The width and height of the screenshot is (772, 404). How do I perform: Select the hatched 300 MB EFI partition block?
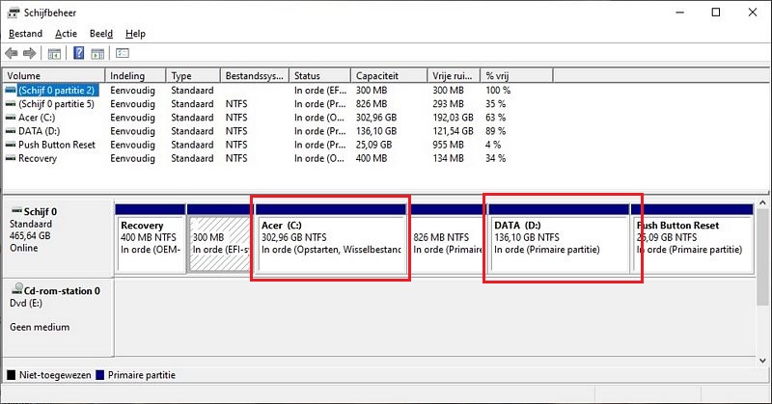click(x=219, y=239)
